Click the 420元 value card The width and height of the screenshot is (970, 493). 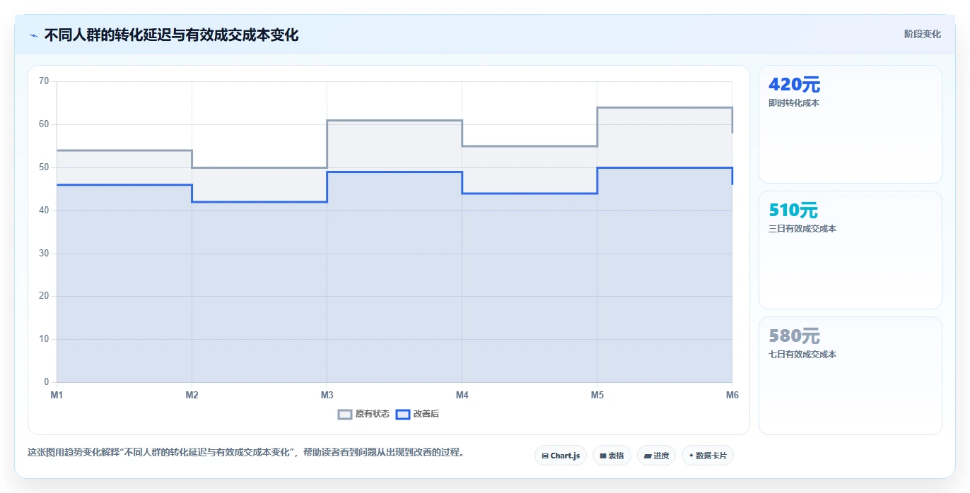[x=850, y=124]
